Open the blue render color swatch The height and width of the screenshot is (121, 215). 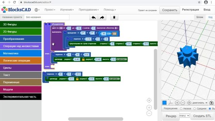164,103
